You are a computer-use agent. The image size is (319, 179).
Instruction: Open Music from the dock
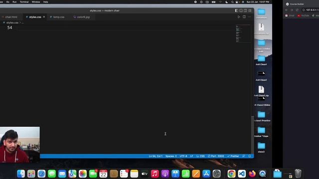click(155, 174)
